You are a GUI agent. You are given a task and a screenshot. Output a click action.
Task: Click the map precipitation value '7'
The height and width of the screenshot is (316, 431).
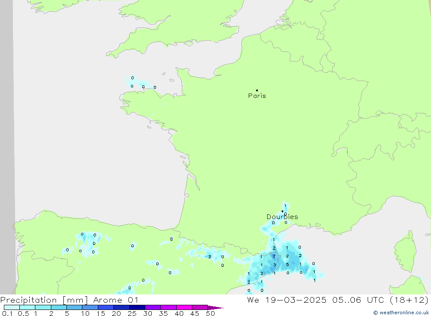(x=274, y=257)
